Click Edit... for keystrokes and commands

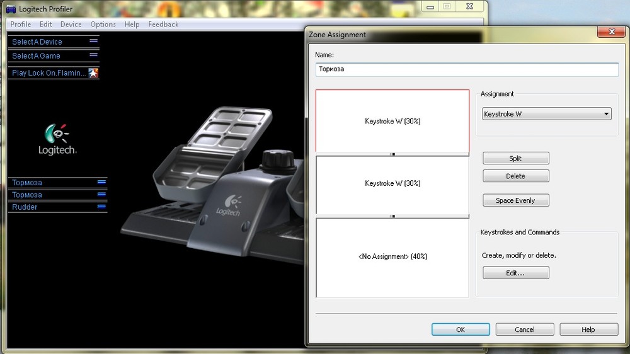click(x=516, y=273)
